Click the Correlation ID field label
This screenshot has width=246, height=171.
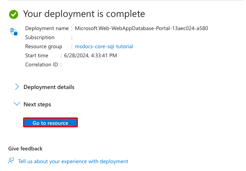[x=42, y=65]
